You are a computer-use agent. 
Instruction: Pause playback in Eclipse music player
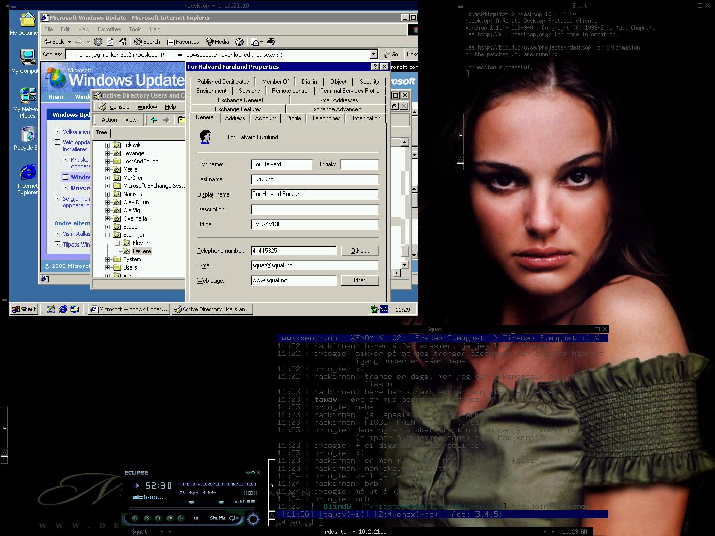click(158, 518)
